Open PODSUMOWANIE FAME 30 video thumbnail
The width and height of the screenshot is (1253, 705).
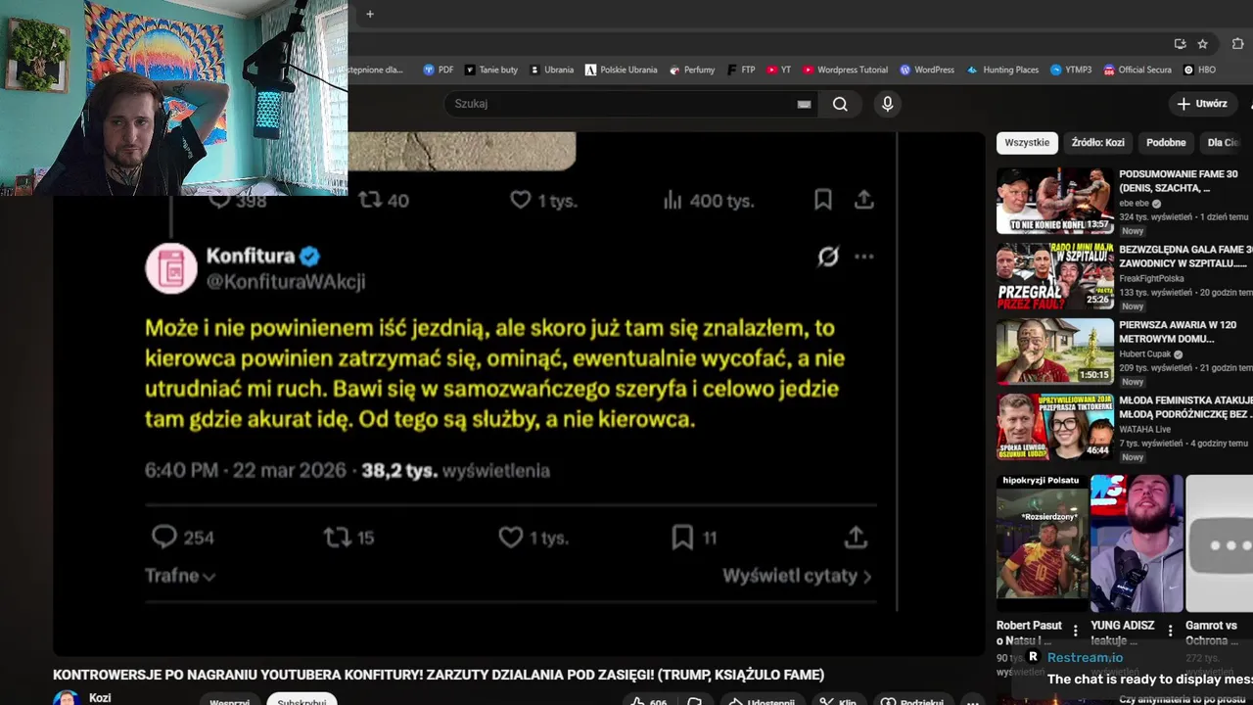click(x=1055, y=201)
